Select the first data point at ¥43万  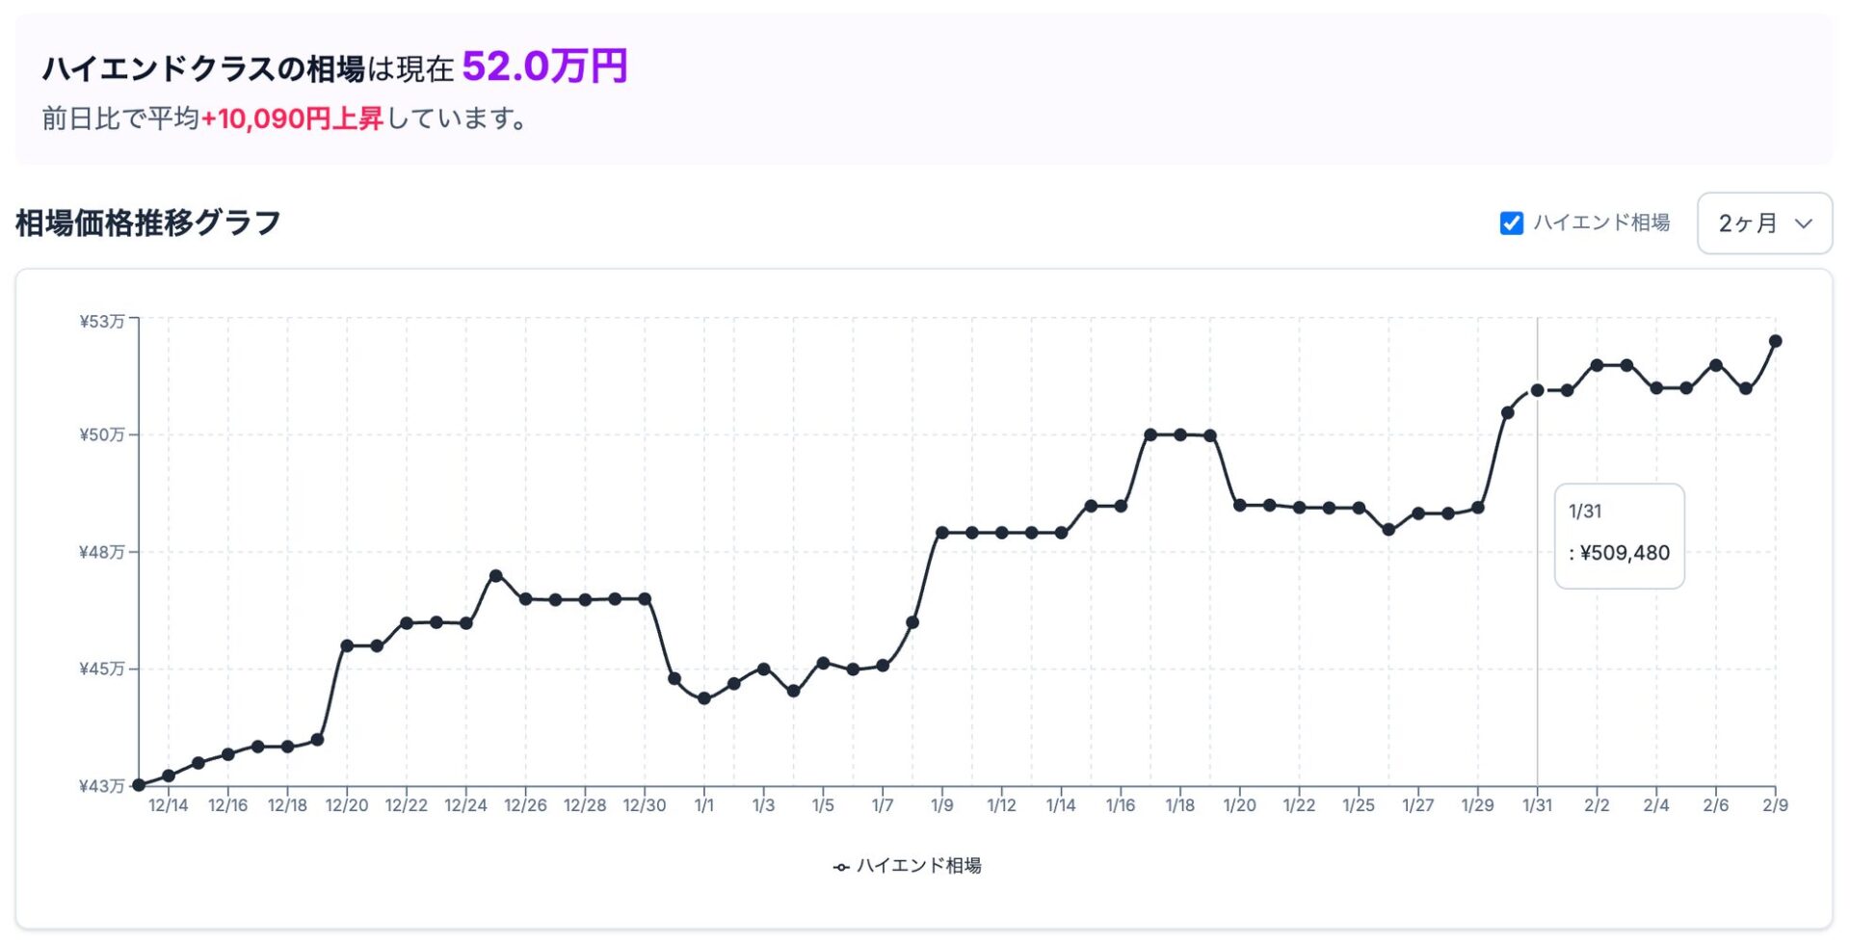pyautogui.click(x=139, y=785)
